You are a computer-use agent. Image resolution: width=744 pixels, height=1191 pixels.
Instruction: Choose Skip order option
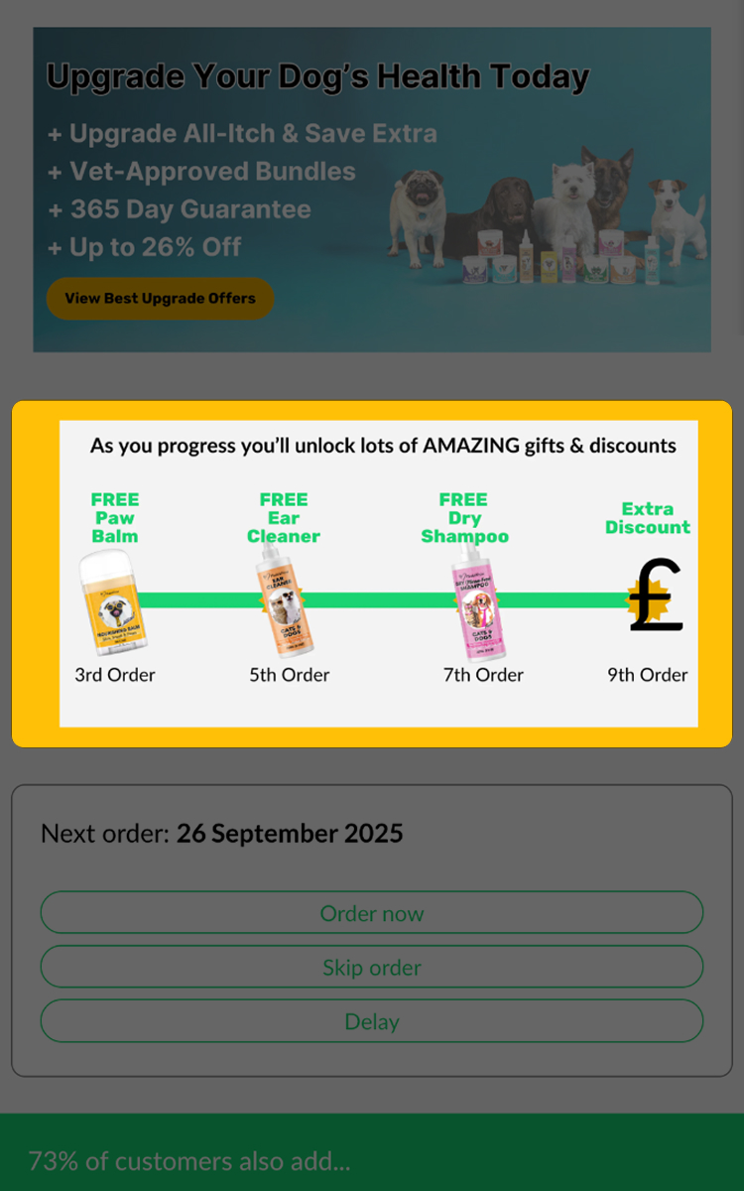pos(372,967)
